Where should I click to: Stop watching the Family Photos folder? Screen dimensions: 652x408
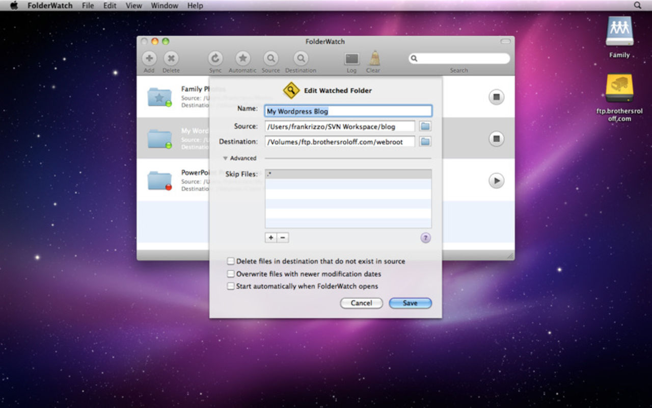pyautogui.click(x=496, y=97)
